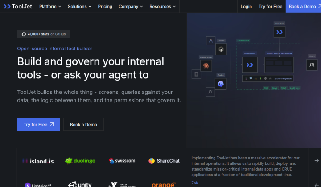The height and width of the screenshot is (187, 321).
Task: Click the SAML tag in diagram
Action: pyautogui.click(x=275, y=88)
